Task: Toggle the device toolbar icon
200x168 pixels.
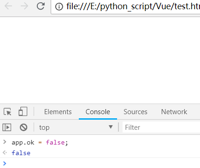Action: click(x=23, y=111)
